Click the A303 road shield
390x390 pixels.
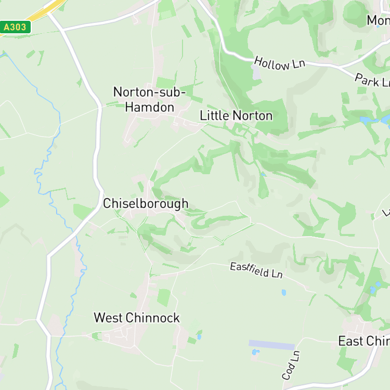[x=16, y=27]
